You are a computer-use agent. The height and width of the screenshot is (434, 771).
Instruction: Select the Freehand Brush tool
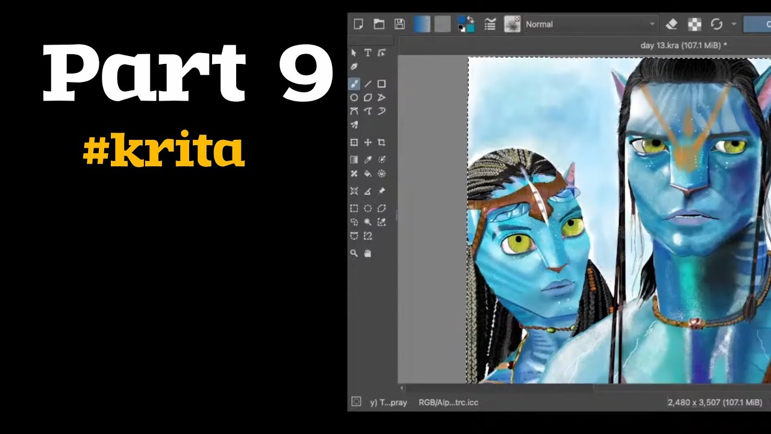point(354,84)
